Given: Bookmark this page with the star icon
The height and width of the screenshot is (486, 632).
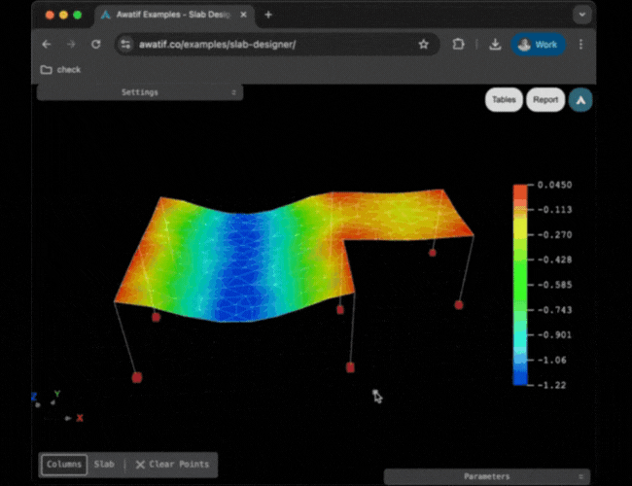Looking at the screenshot, I should (x=423, y=45).
